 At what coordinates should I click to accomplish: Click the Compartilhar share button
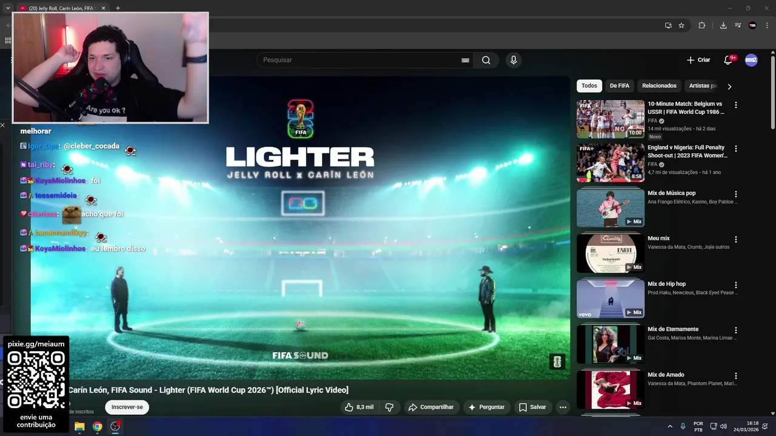click(x=431, y=407)
